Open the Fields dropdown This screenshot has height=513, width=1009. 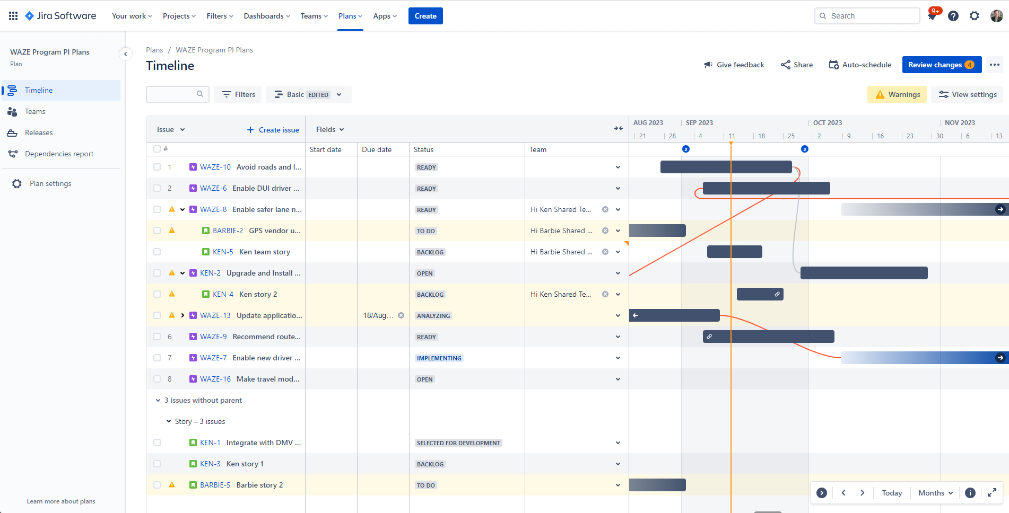[330, 129]
